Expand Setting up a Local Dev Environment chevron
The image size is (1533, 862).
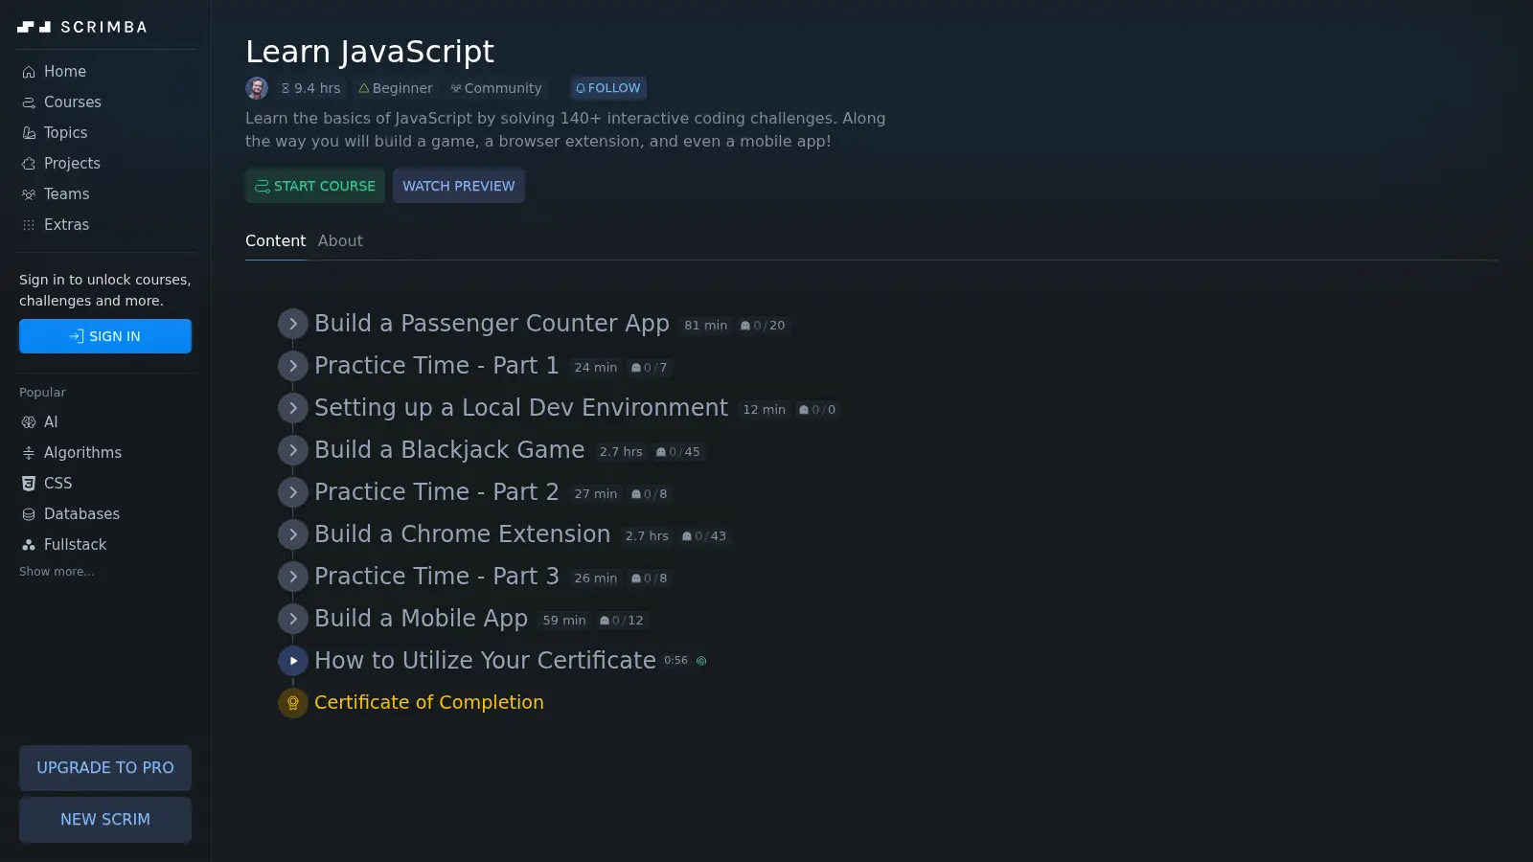[293, 408]
